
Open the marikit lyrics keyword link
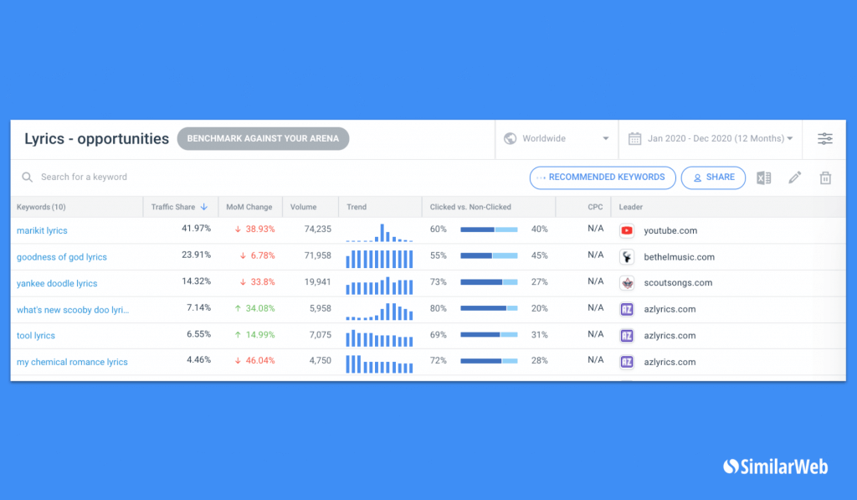42,230
